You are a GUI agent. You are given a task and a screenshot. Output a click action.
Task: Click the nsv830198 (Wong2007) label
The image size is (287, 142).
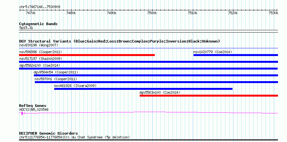tap(39, 45)
